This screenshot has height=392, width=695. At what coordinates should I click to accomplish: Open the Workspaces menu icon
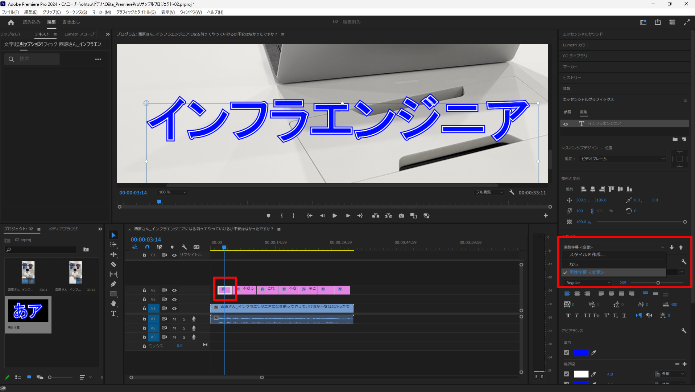coord(672,22)
